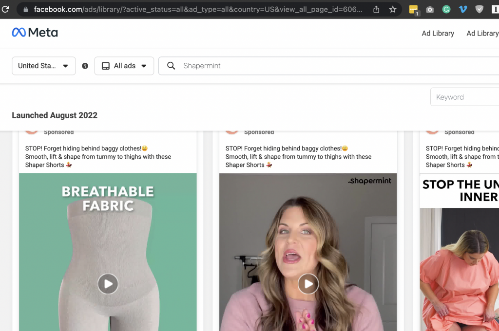This screenshot has height=331, width=499.
Task: Open the coral dress ad image
Action: 459,269
